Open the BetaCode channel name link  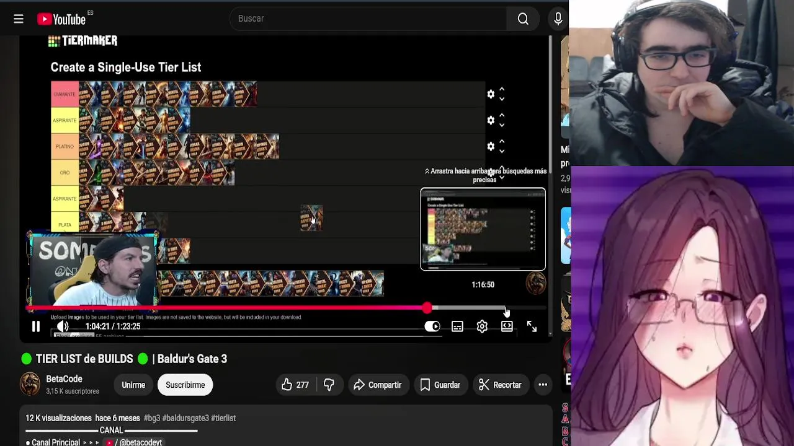(64, 378)
